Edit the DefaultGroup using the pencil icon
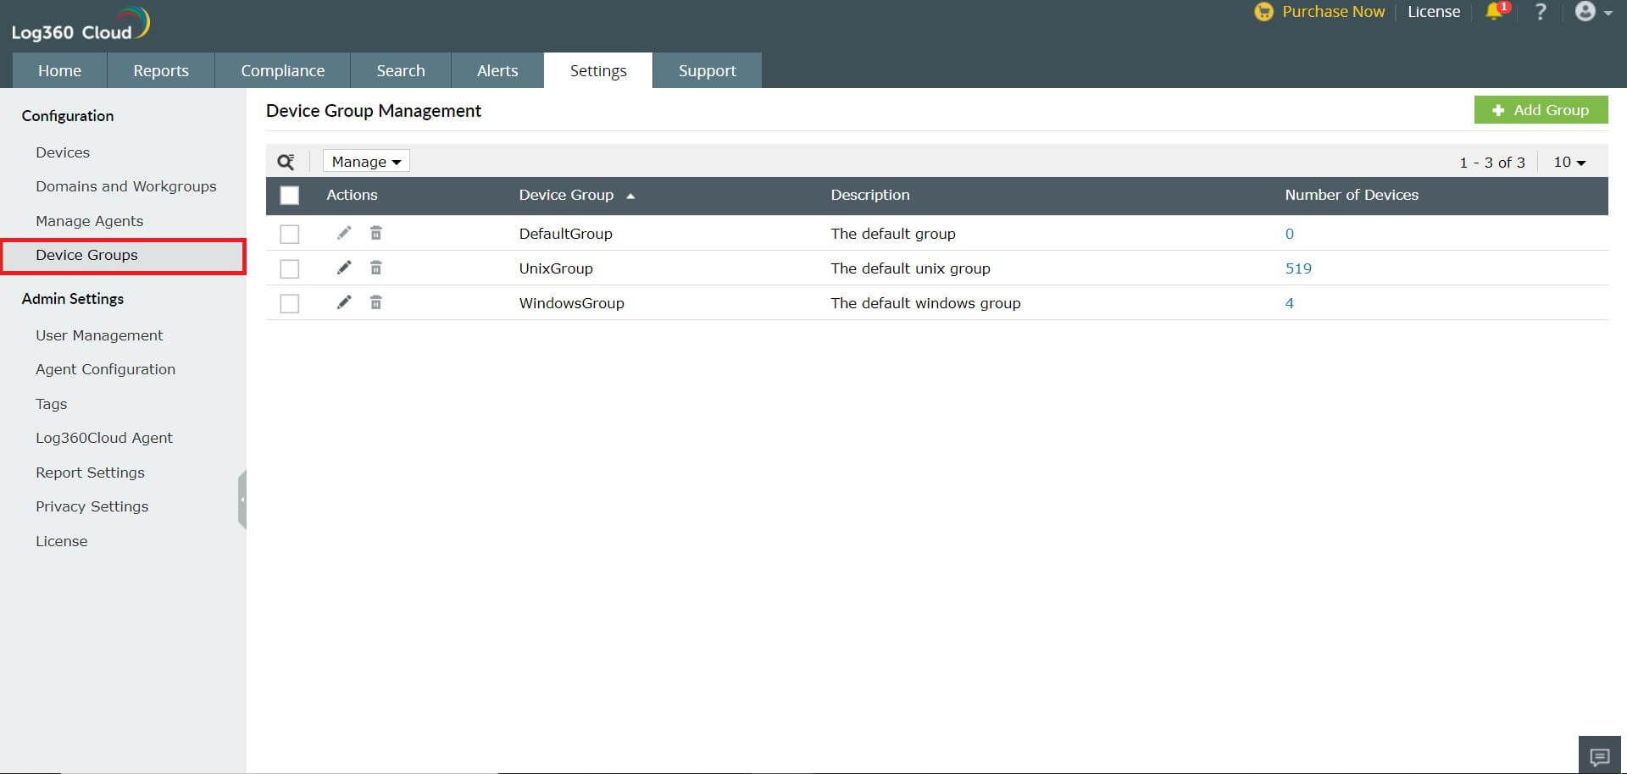This screenshot has height=774, width=1627. (343, 233)
